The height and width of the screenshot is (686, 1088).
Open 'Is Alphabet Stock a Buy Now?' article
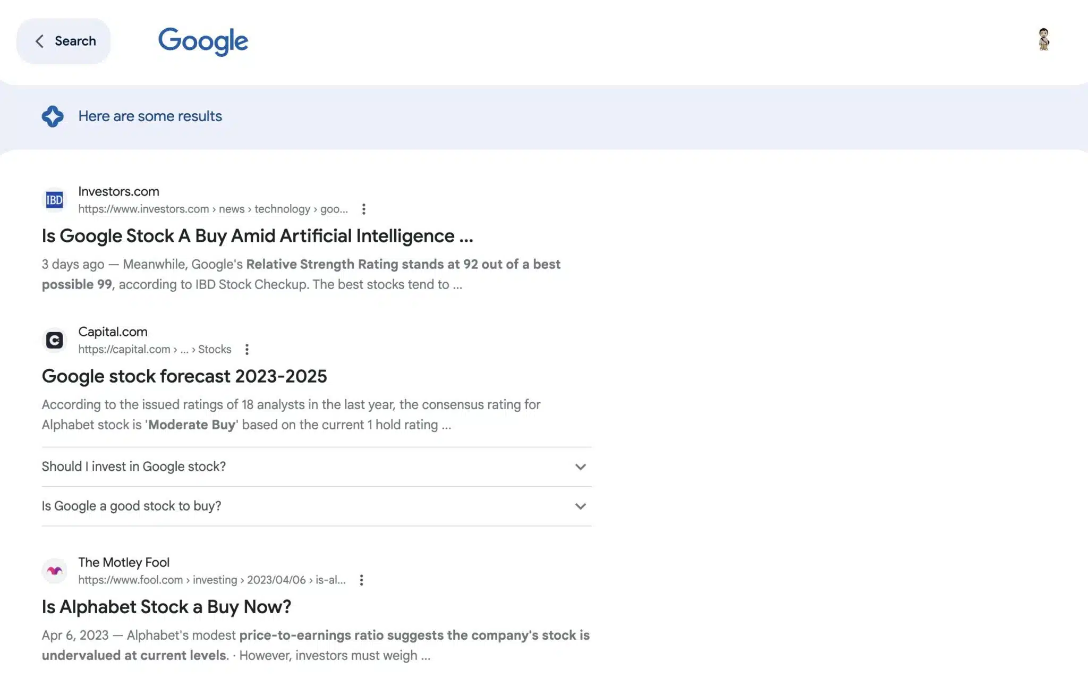(167, 607)
